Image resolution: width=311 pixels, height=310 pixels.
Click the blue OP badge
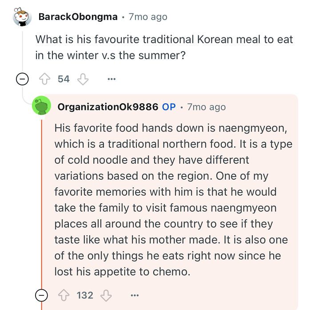click(169, 107)
